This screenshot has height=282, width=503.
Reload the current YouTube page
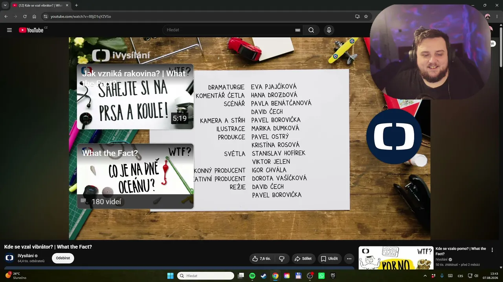25,16
